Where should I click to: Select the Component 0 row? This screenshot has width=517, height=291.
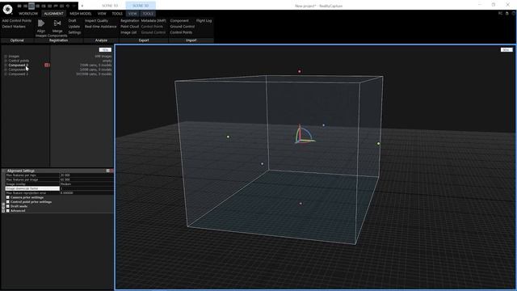coord(57,65)
